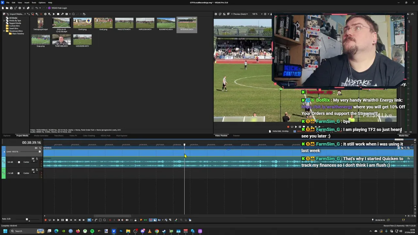Screen dimensions: 418x235
Task: Remove selected media red X icon
Action: pos(41,14)
